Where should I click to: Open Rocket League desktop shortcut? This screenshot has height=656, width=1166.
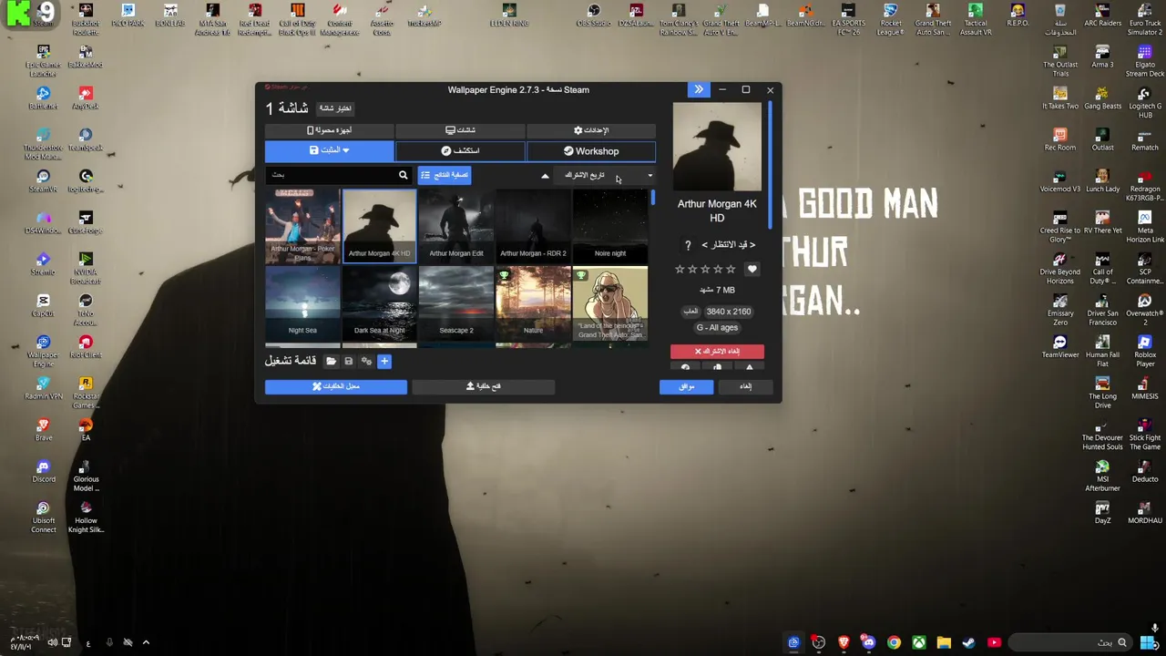[890, 20]
